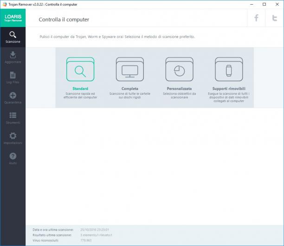Click 'Seleziona obbiettivi da scansionare' description
The image size is (284, 246).
point(179,96)
